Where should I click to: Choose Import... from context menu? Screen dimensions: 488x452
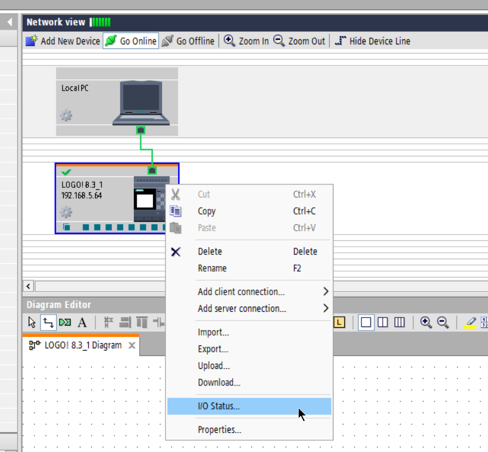point(249,332)
